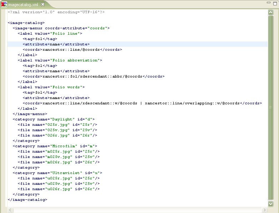Click the file name="m026r.jpg" line
This screenshot has width=279, height=213.
59,162
